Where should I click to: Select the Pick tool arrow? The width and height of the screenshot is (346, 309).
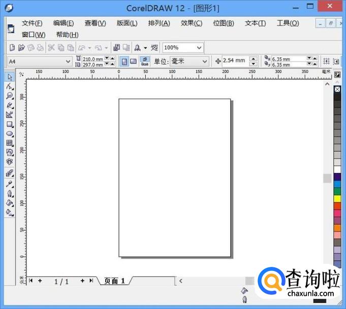click(x=10, y=77)
